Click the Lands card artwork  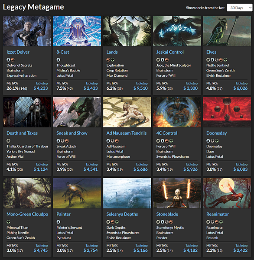click(127, 31)
